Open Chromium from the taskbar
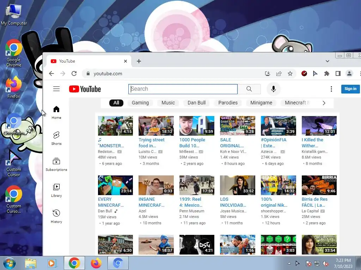 click(x=118, y=263)
